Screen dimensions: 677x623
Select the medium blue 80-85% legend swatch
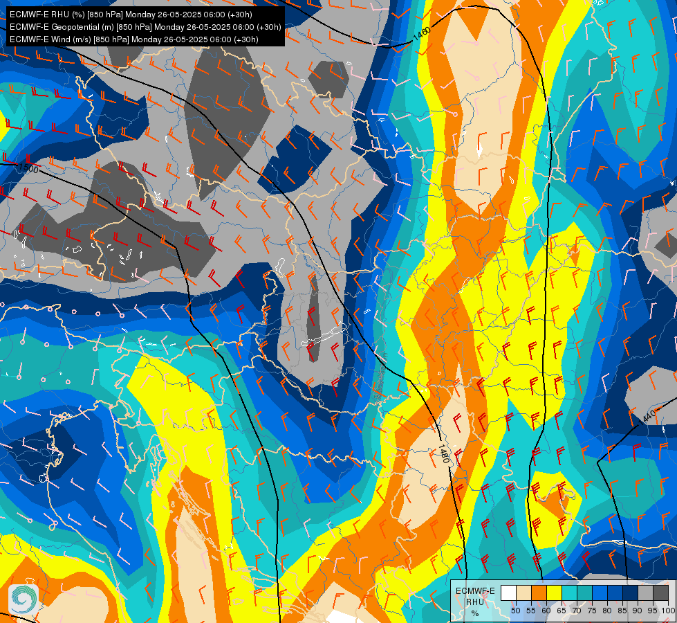(615, 593)
